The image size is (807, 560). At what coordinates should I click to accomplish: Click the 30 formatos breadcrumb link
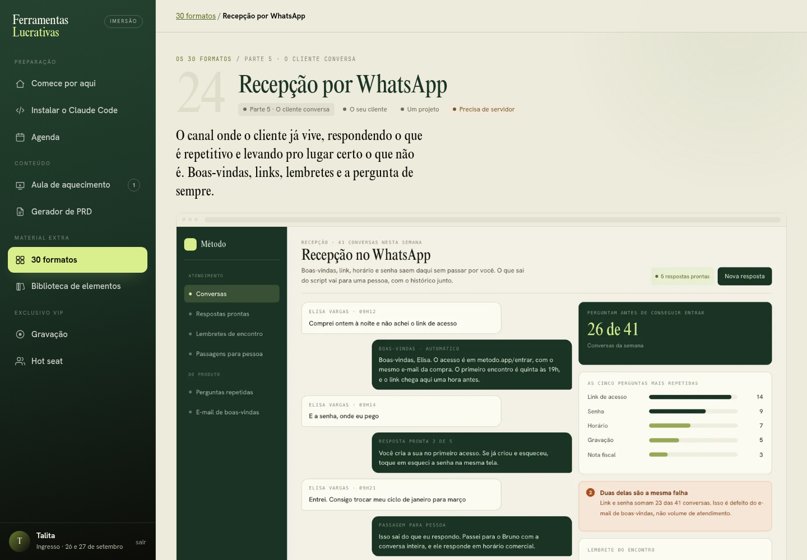click(x=196, y=16)
